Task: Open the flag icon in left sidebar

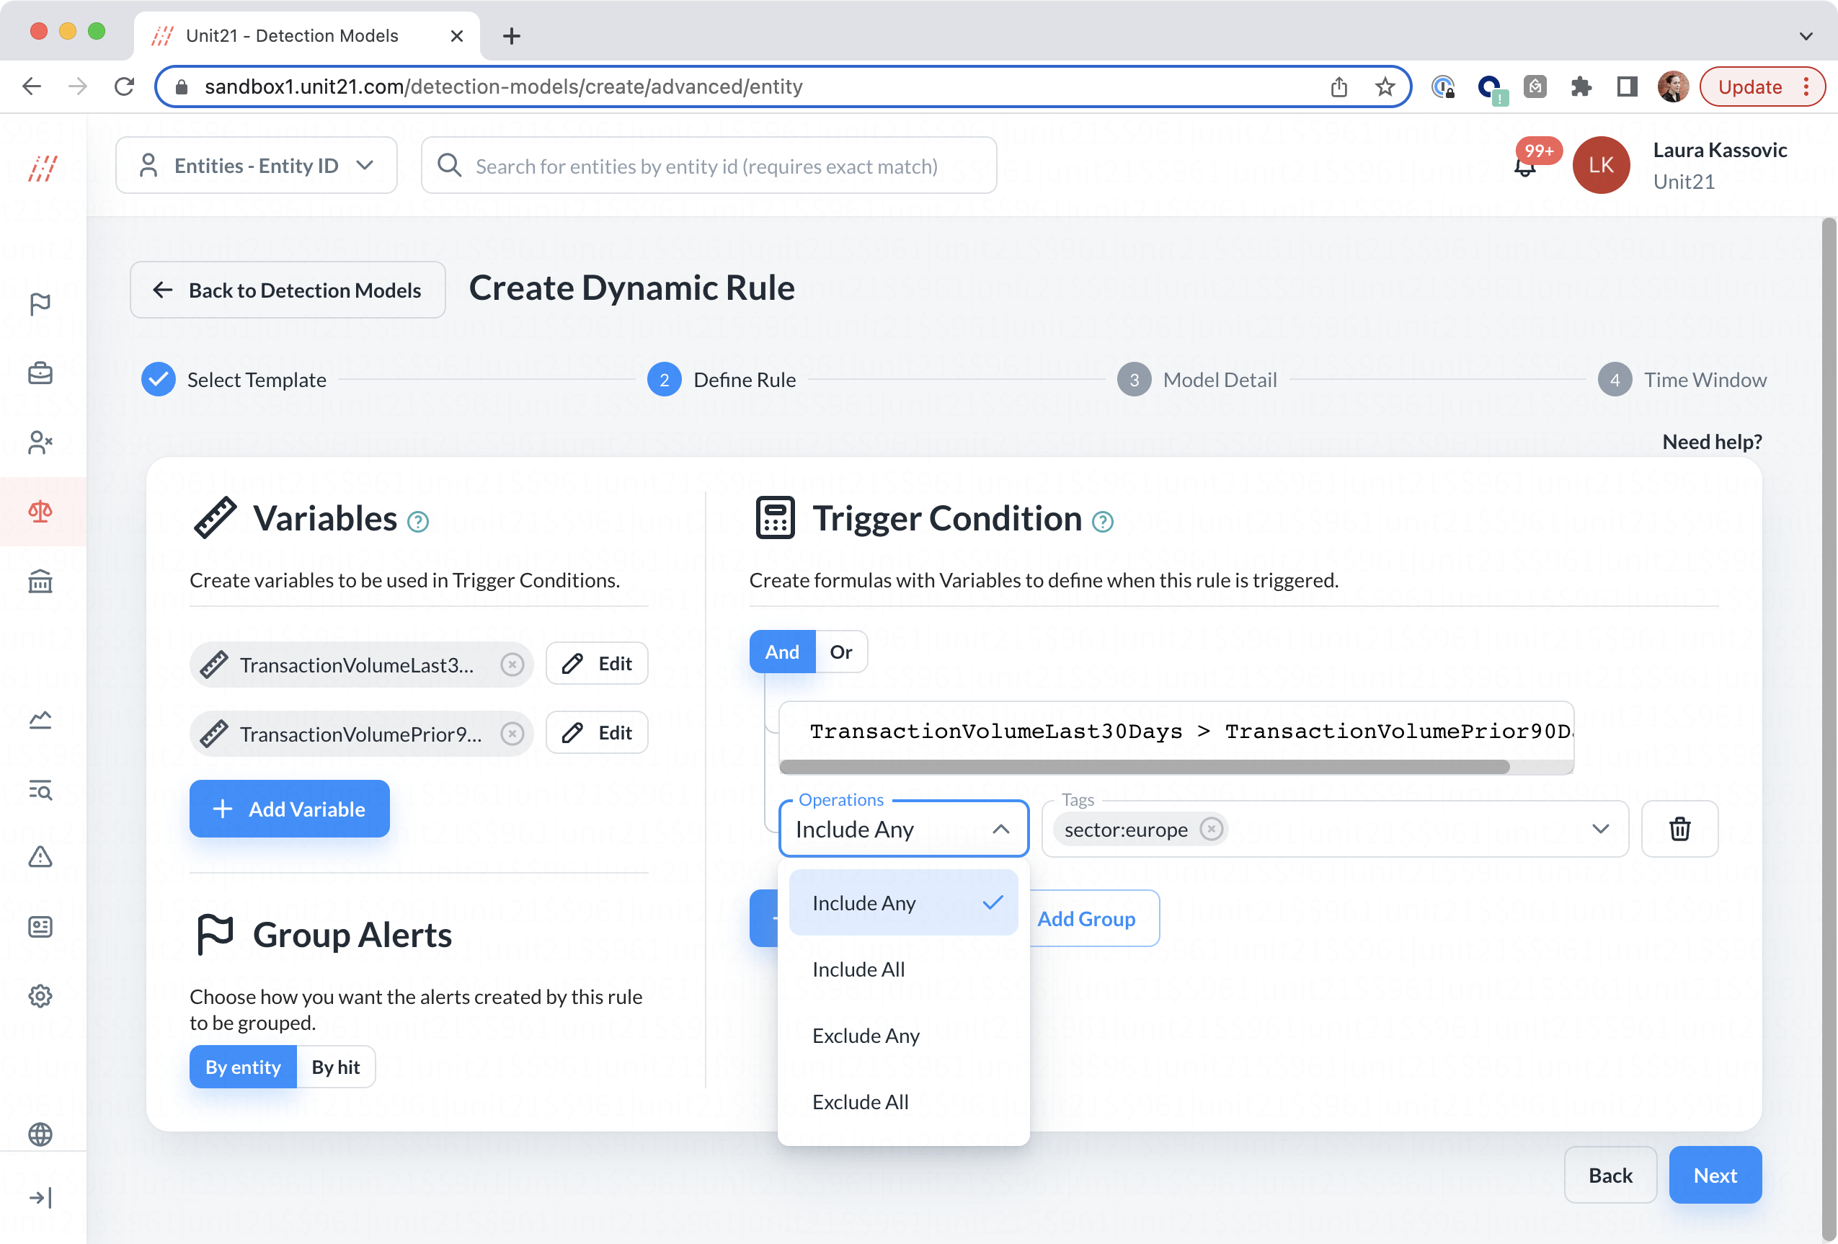Action: point(40,303)
